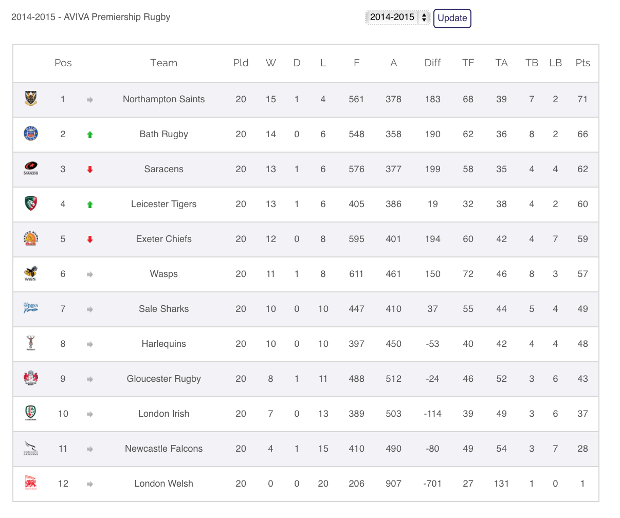Click the Wasps club logo
This screenshot has height=518, width=620.
[x=31, y=273]
